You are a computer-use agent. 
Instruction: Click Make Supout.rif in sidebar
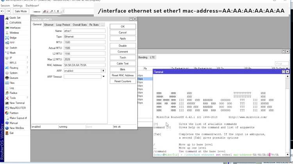coord(18,118)
